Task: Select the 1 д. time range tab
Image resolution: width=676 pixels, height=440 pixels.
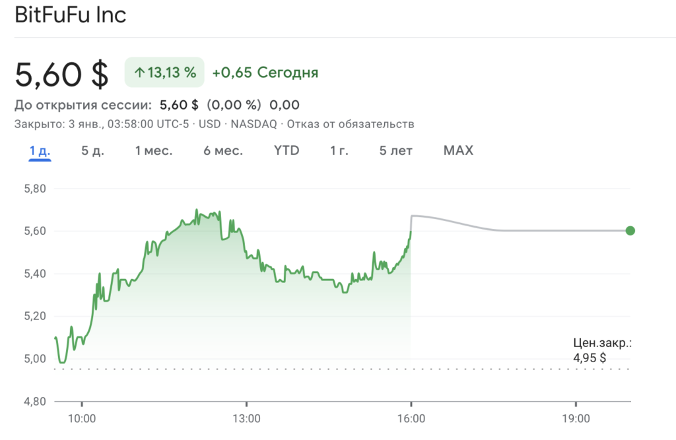Action: click(40, 150)
